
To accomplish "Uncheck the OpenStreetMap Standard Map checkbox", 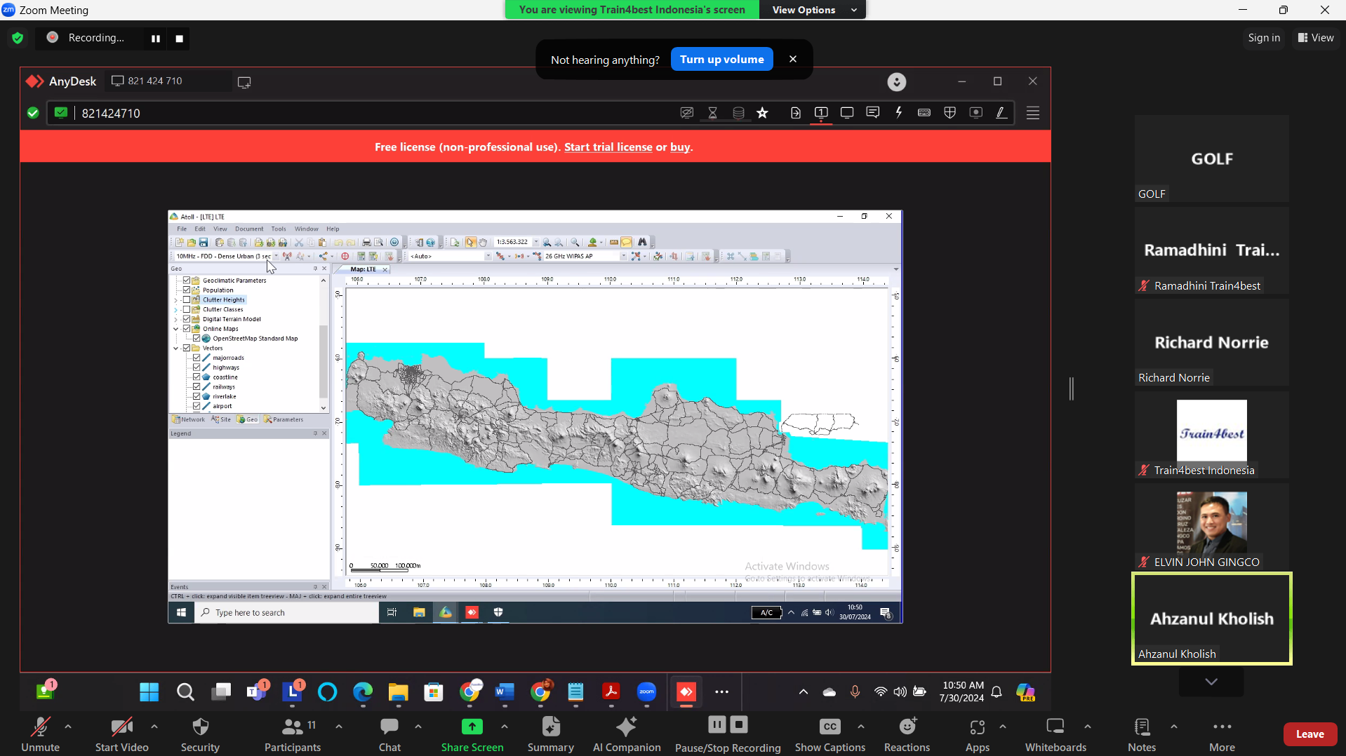I will click(x=196, y=338).
